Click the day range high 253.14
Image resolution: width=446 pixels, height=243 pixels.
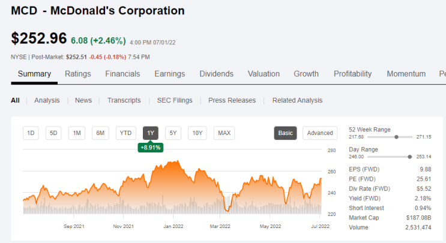tap(424, 157)
